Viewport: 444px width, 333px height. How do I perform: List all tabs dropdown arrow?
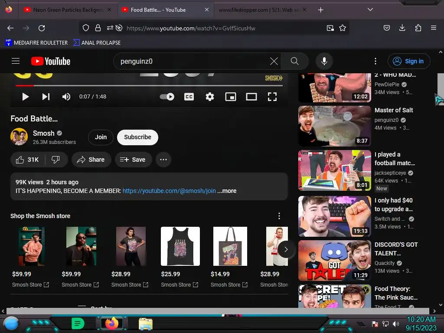pos(370,10)
